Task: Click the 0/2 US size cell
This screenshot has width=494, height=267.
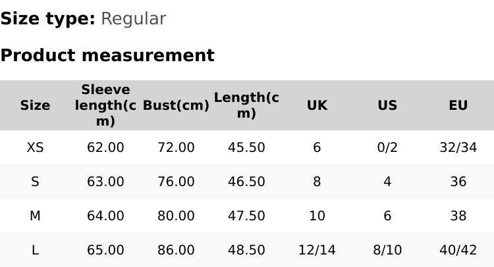Action: coord(387,147)
